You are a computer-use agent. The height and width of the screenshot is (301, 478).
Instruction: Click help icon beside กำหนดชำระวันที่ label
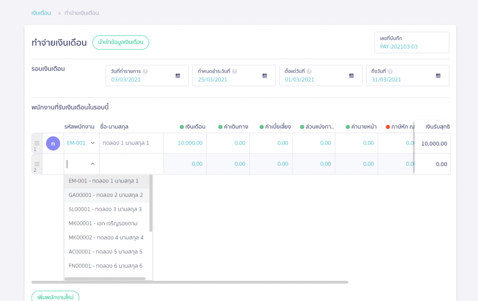(234, 71)
